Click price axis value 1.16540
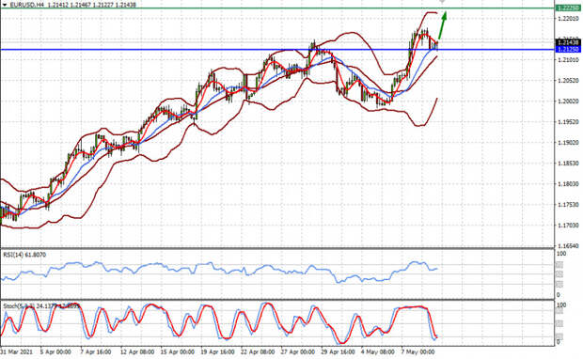This screenshot has width=583, height=359. (x=569, y=245)
